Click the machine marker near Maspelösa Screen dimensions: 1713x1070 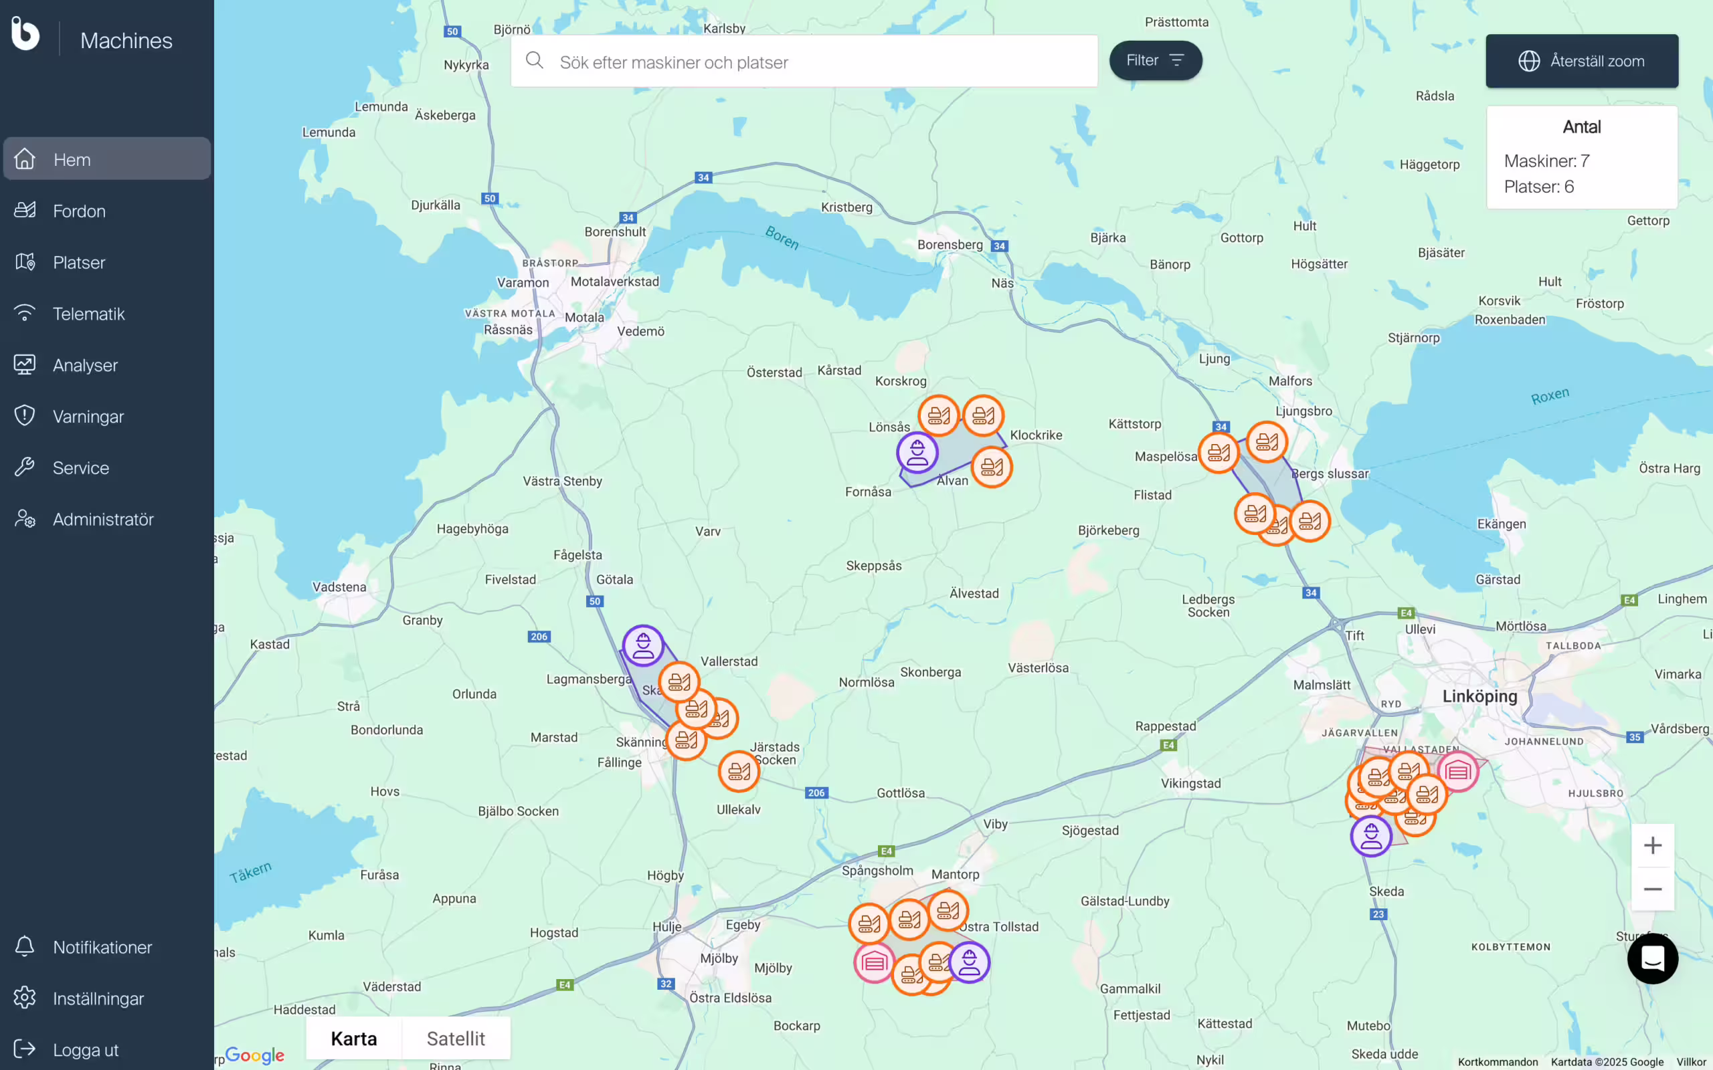click(1219, 452)
